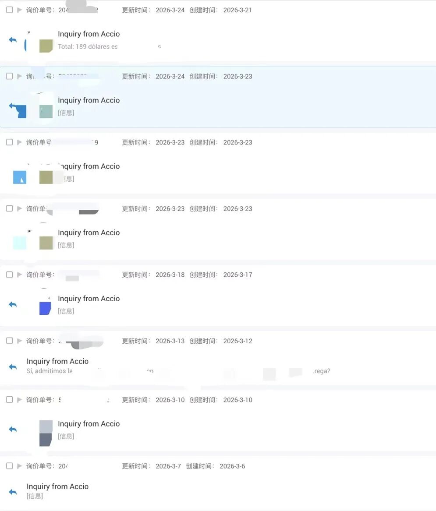Open "Inquiry from Accio" above "Sí, admitimos la"
The height and width of the screenshot is (511, 436).
click(57, 361)
